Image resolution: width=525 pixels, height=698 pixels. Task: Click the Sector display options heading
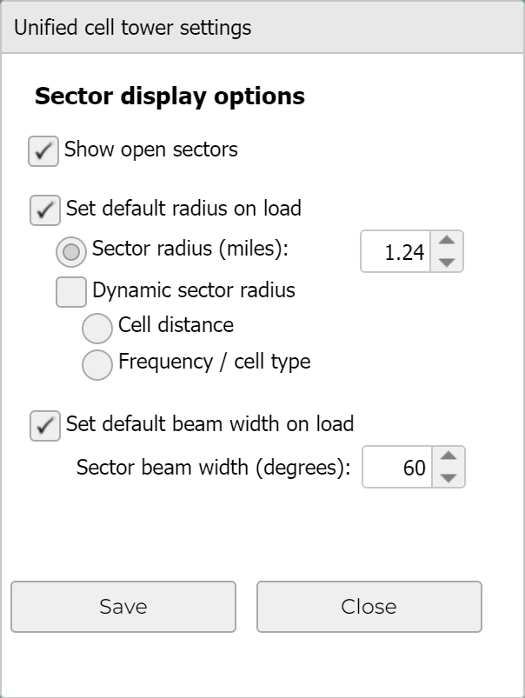click(169, 96)
